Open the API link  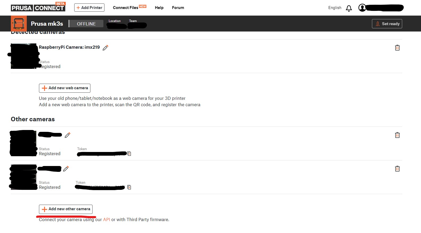tap(107, 219)
